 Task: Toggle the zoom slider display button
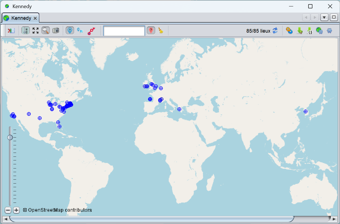(x=25, y=30)
